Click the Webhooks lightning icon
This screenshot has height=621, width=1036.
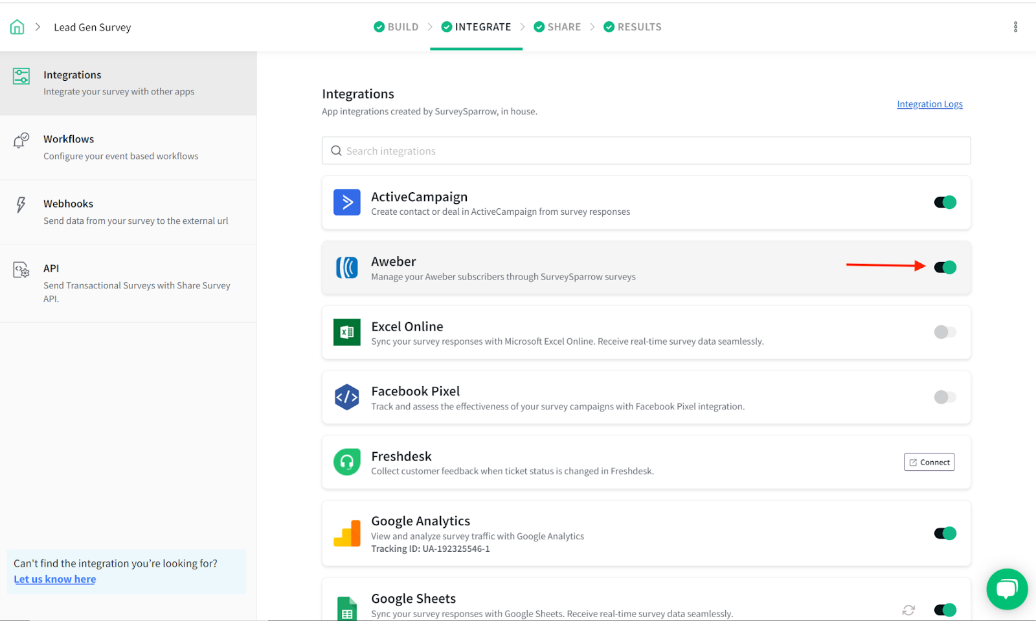pyautogui.click(x=21, y=205)
